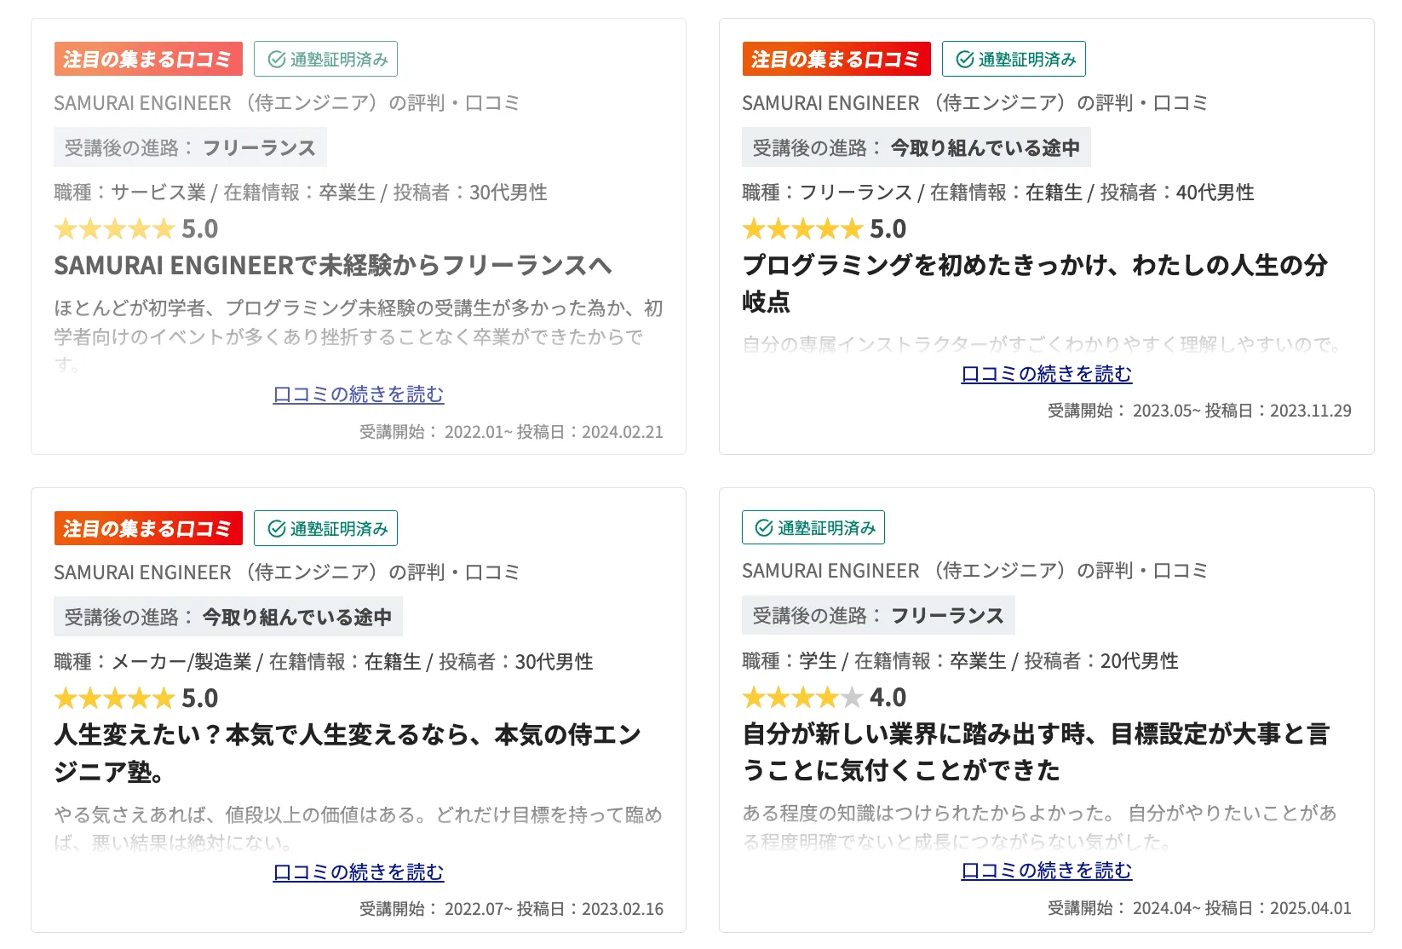The image size is (1402, 949).
Task: Click the SAMURAI ENGINEER heading in the 学生 review
Action: [x=975, y=571]
